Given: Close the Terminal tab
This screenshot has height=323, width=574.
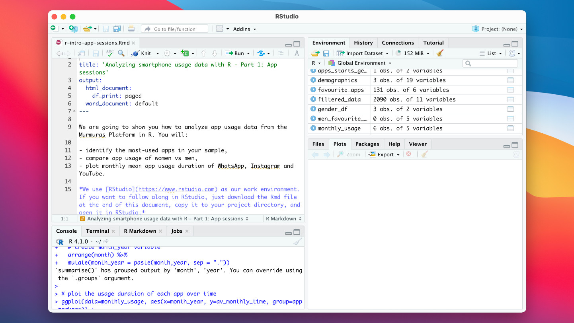Looking at the screenshot, I should (113, 231).
